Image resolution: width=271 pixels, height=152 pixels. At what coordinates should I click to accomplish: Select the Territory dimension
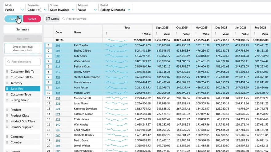tap(23, 83)
